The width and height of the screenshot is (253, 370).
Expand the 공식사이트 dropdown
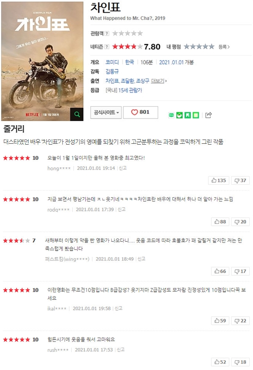click(106, 112)
